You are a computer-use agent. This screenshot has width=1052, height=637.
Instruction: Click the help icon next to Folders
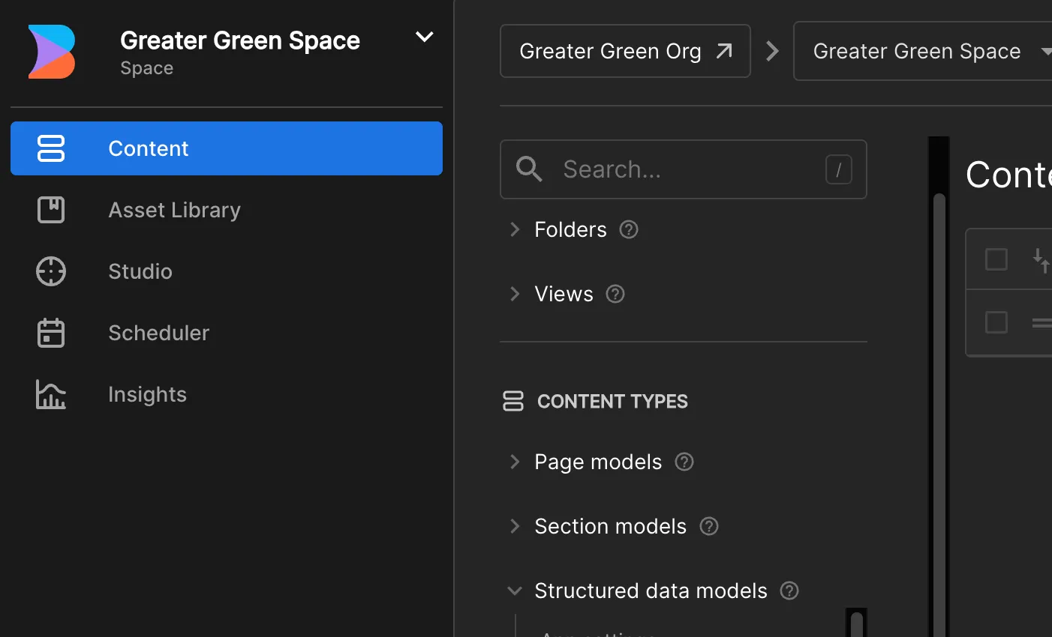click(629, 229)
